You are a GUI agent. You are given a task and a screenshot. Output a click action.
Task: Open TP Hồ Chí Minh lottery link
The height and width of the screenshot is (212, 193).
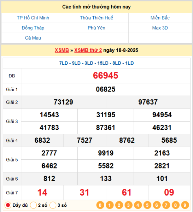click(x=33, y=18)
